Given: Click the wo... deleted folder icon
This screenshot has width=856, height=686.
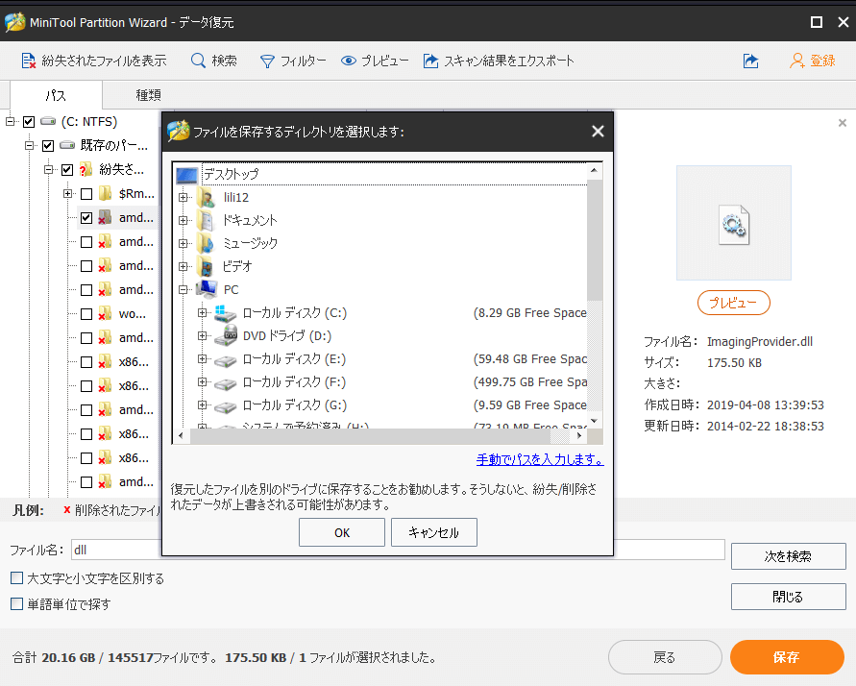Looking at the screenshot, I should [x=105, y=314].
